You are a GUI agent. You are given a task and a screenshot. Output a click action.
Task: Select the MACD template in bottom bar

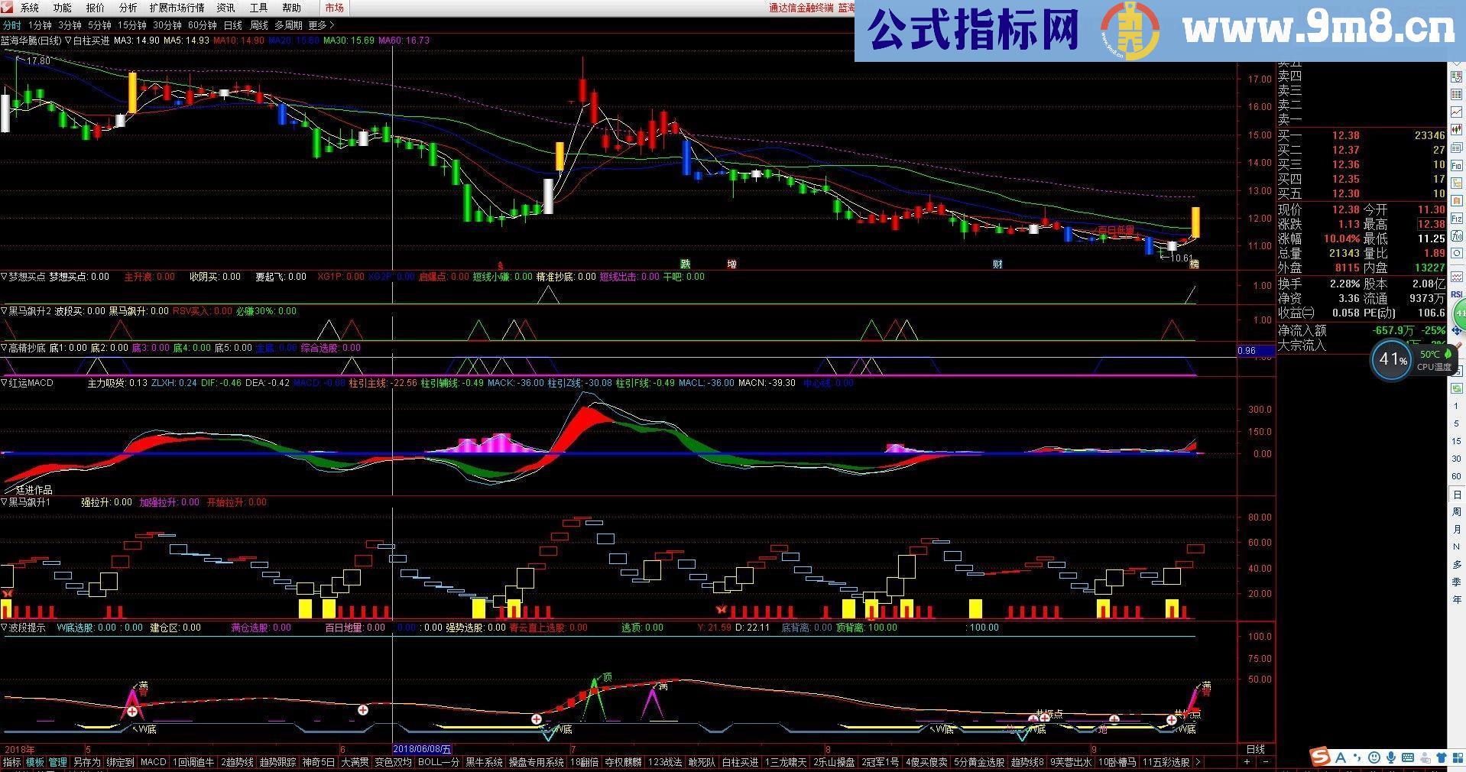153,762
